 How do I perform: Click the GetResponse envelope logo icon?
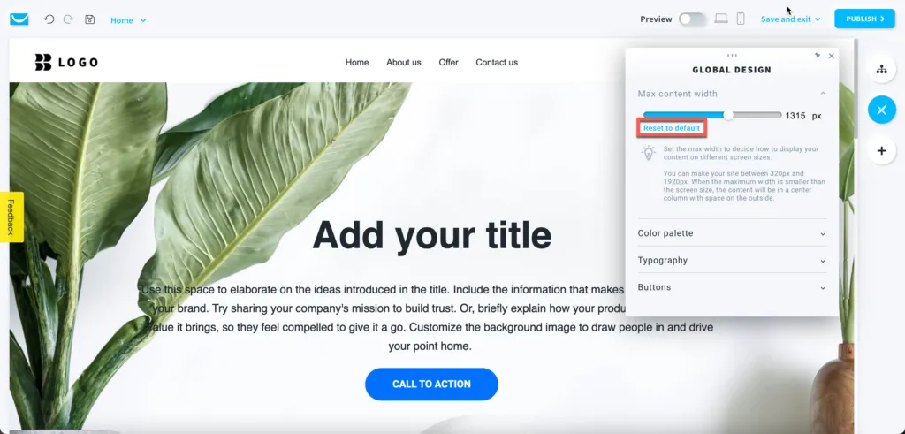click(19, 19)
